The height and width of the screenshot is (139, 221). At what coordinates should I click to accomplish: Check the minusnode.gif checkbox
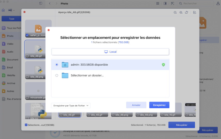(27, 98)
